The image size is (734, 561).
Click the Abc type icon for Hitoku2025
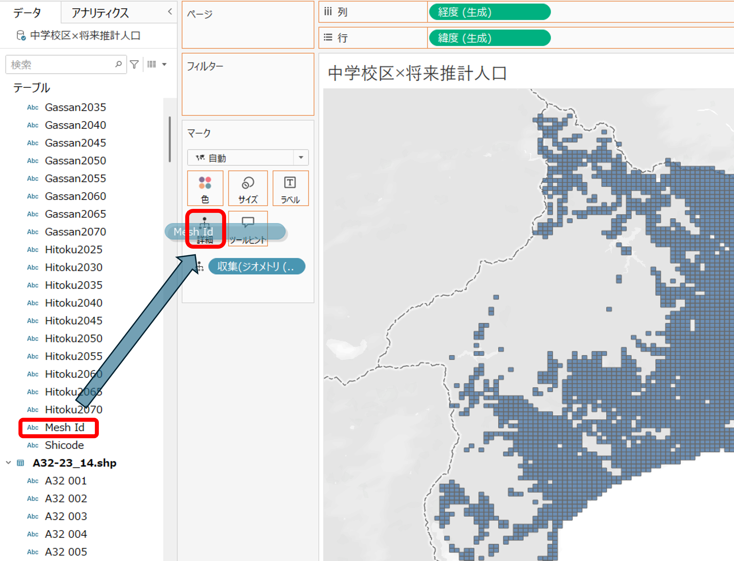(33, 250)
